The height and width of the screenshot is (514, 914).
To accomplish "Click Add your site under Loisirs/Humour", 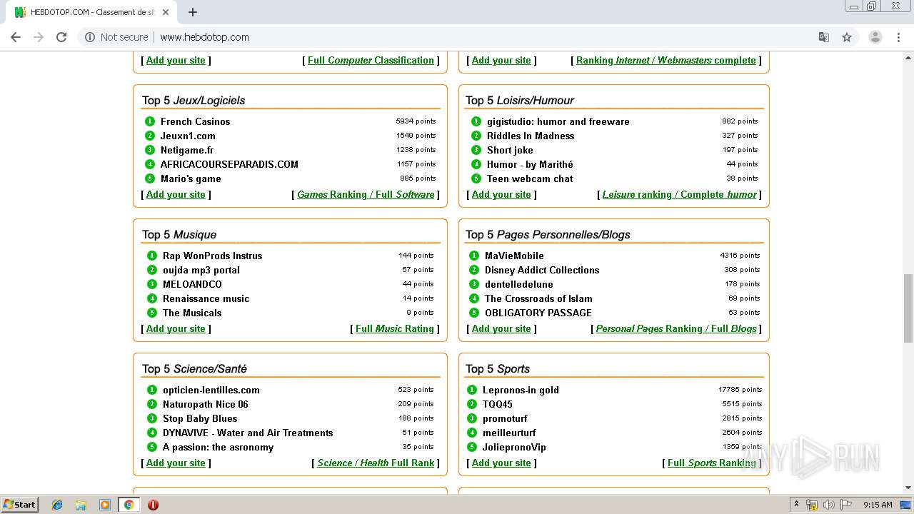I will point(501,194).
